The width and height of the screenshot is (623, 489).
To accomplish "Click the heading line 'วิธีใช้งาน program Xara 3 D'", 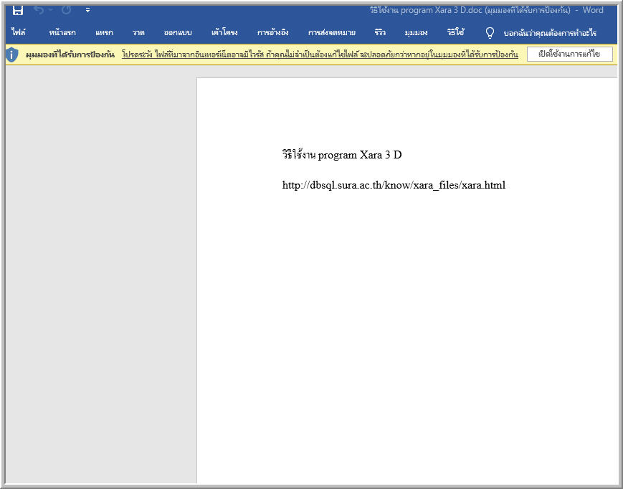I will click(342, 155).
